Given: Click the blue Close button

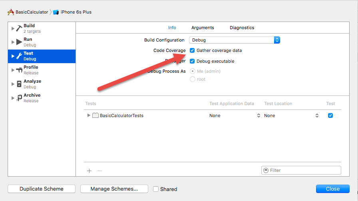Looking at the screenshot, I should pyautogui.click(x=333, y=189).
